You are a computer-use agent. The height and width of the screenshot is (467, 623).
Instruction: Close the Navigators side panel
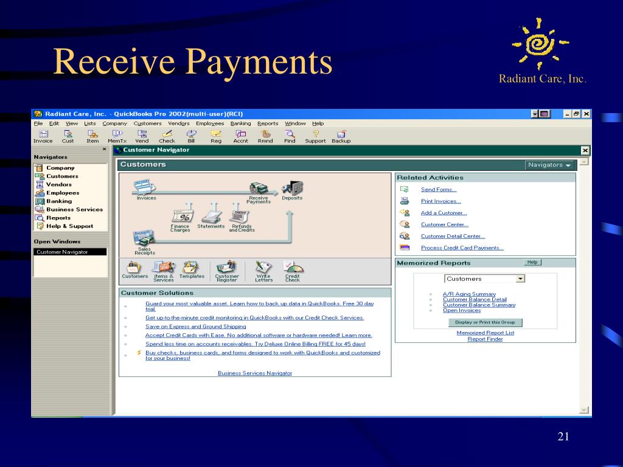click(x=105, y=150)
